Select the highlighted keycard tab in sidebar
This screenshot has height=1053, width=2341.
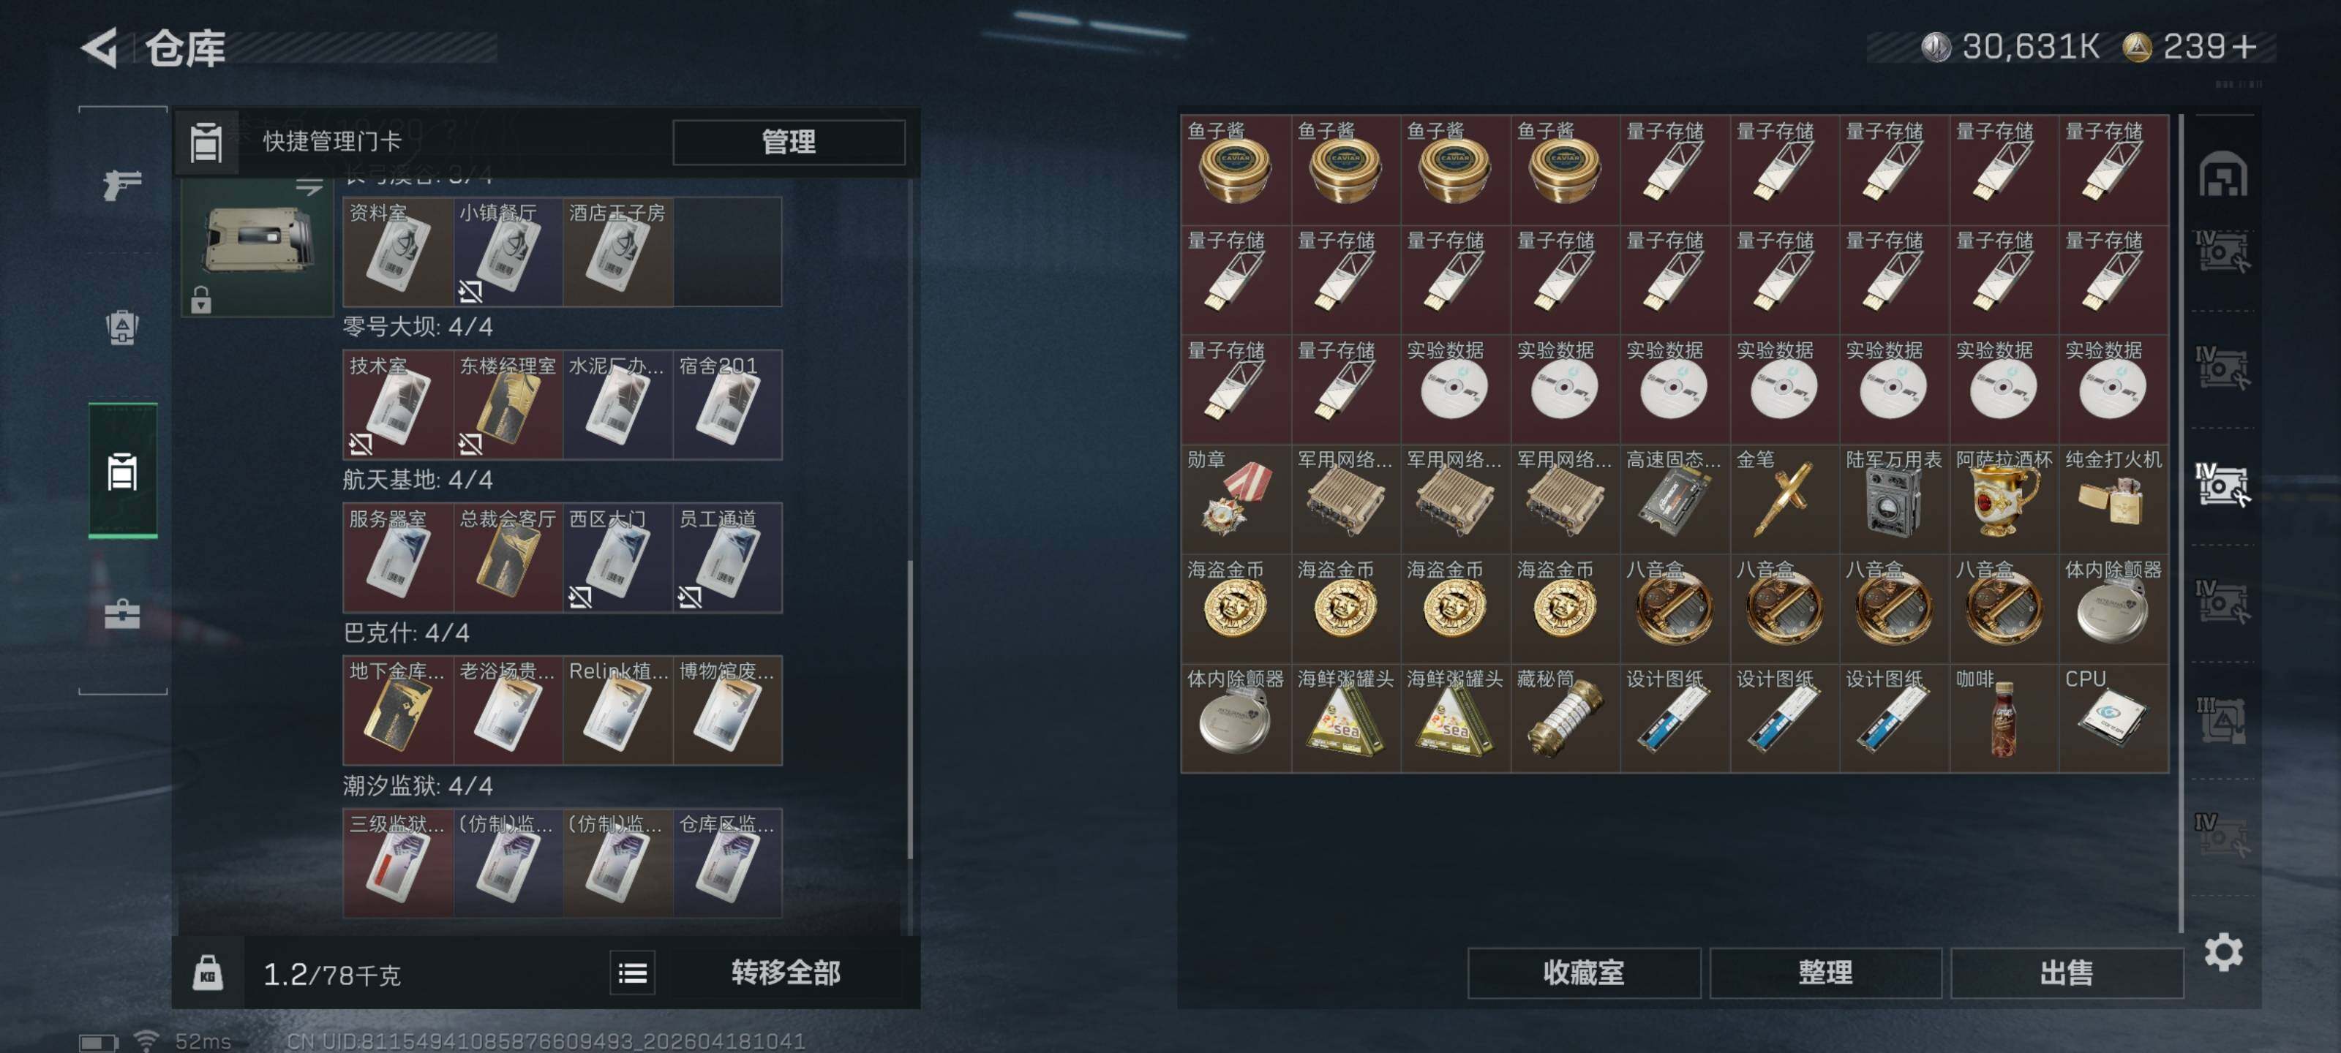123,471
